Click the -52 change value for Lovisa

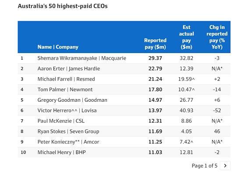pyautogui.click(x=217, y=111)
